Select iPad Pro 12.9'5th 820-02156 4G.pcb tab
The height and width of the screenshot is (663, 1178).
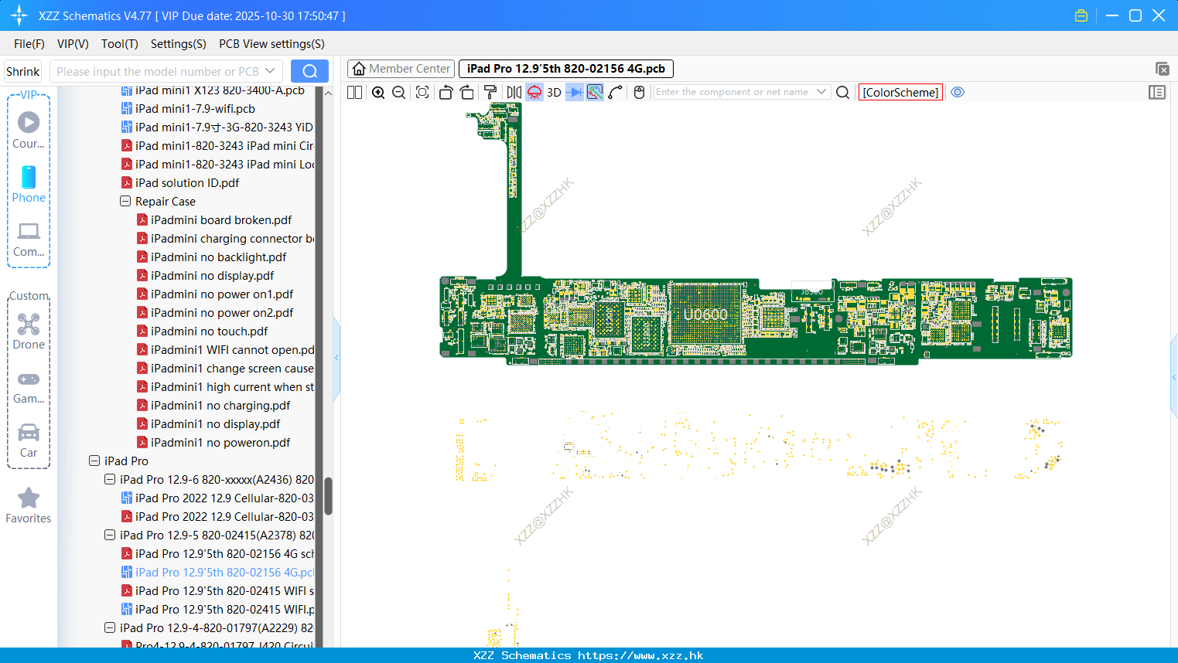566,69
